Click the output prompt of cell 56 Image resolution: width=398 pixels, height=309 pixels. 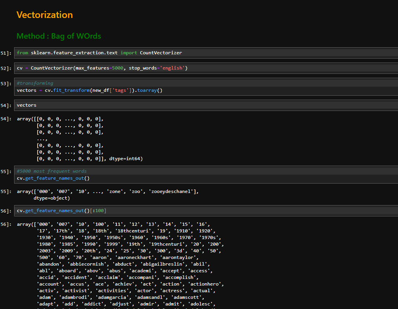6,225
